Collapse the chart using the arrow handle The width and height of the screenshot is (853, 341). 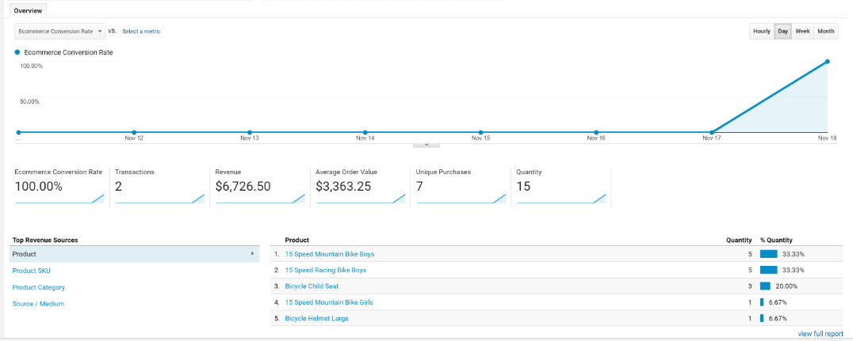tap(426, 145)
